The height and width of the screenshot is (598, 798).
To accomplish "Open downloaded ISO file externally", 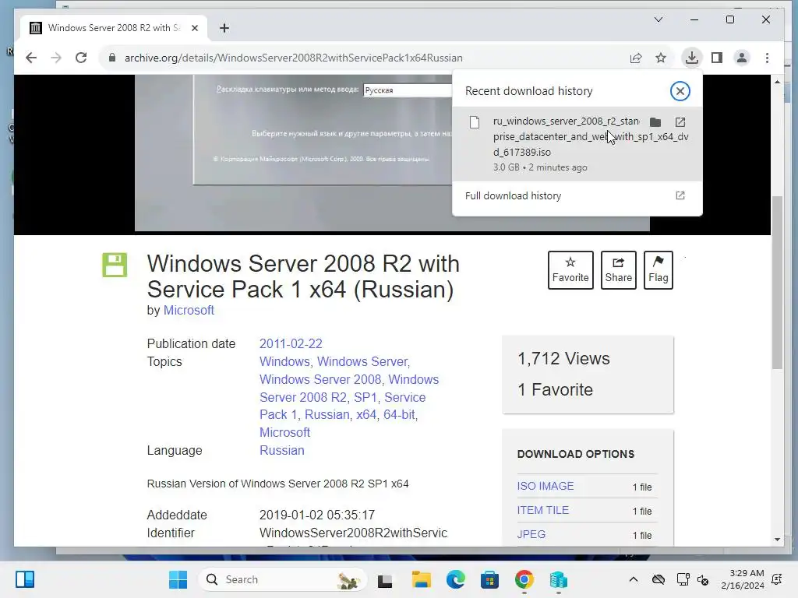I will tap(680, 122).
